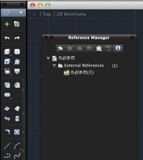Open the 2D Wireframe visual style menu
143x160 pixels.
tap(71, 14)
